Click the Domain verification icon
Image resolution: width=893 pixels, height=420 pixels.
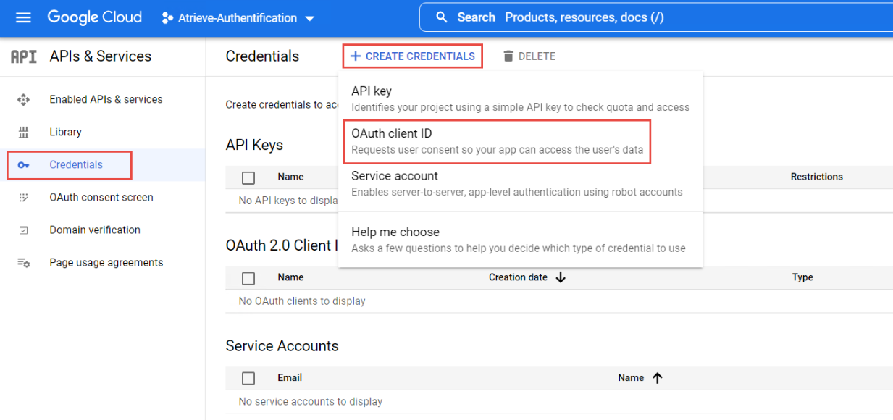click(23, 230)
